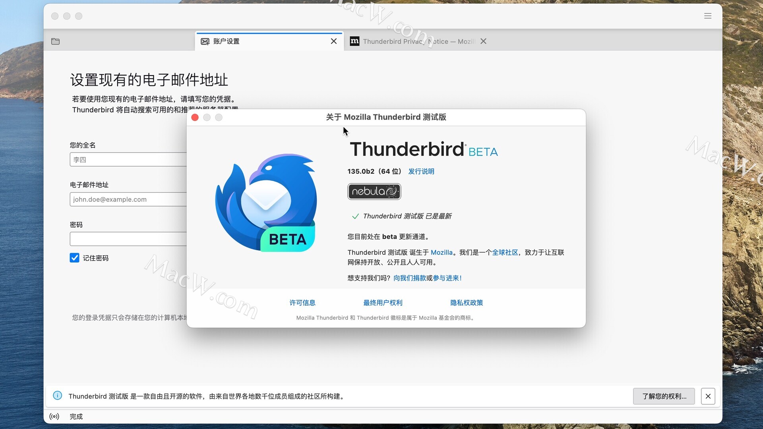This screenshot has width=763, height=429.
Task: Click the About dialog title text
Action: 386,117
